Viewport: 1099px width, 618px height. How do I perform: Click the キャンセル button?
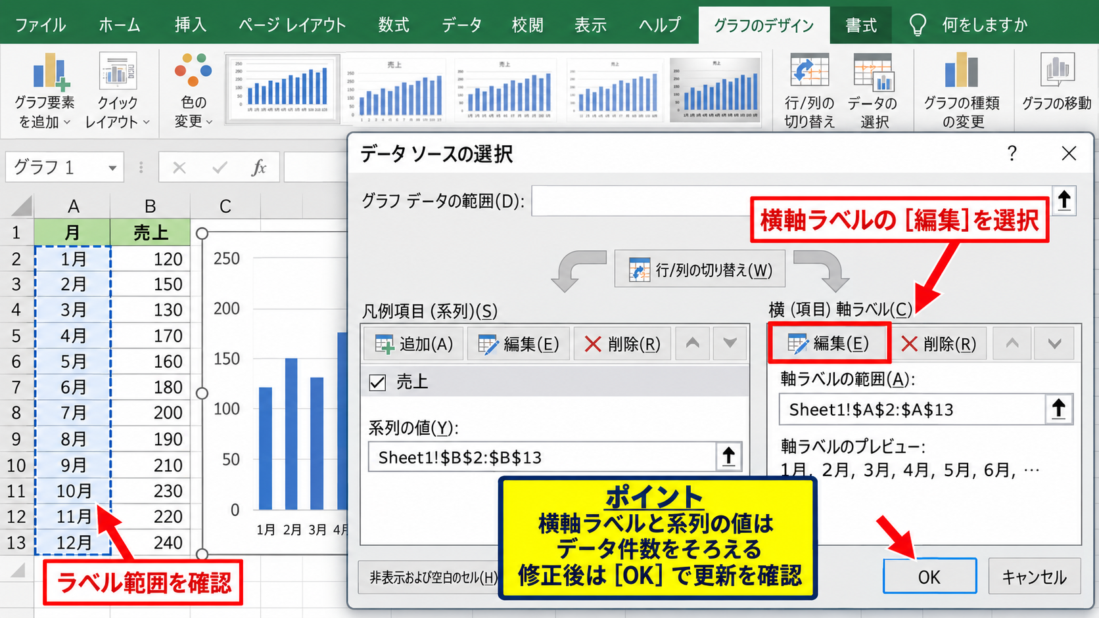1034,576
